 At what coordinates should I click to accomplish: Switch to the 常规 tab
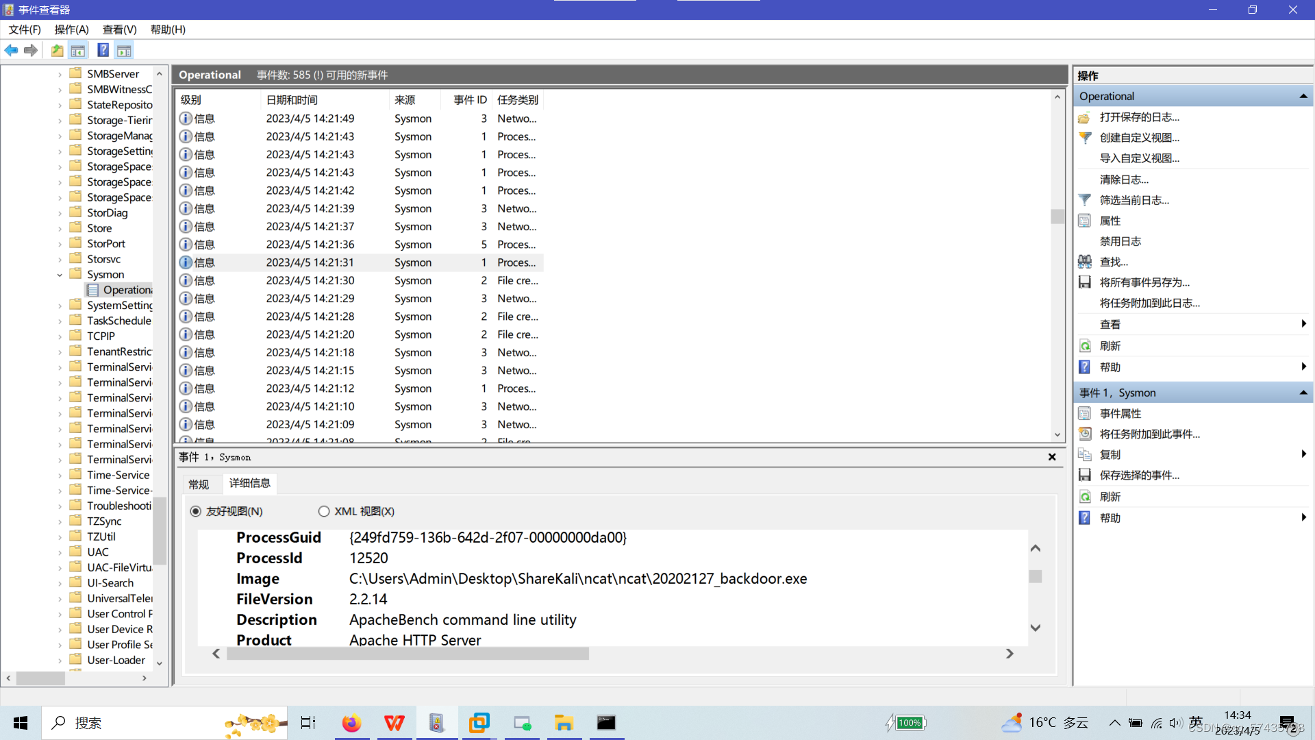[x=199, y=484]
